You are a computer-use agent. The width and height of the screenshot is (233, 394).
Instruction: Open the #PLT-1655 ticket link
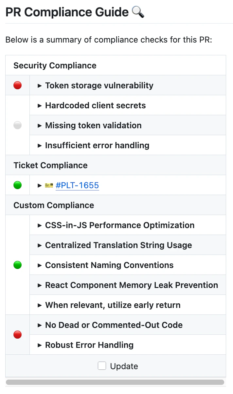77,186
